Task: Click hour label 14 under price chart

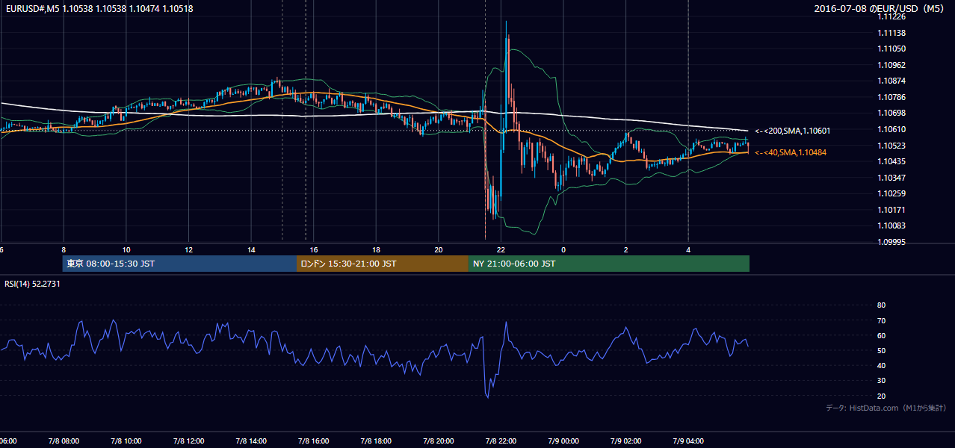Action: 251,250
